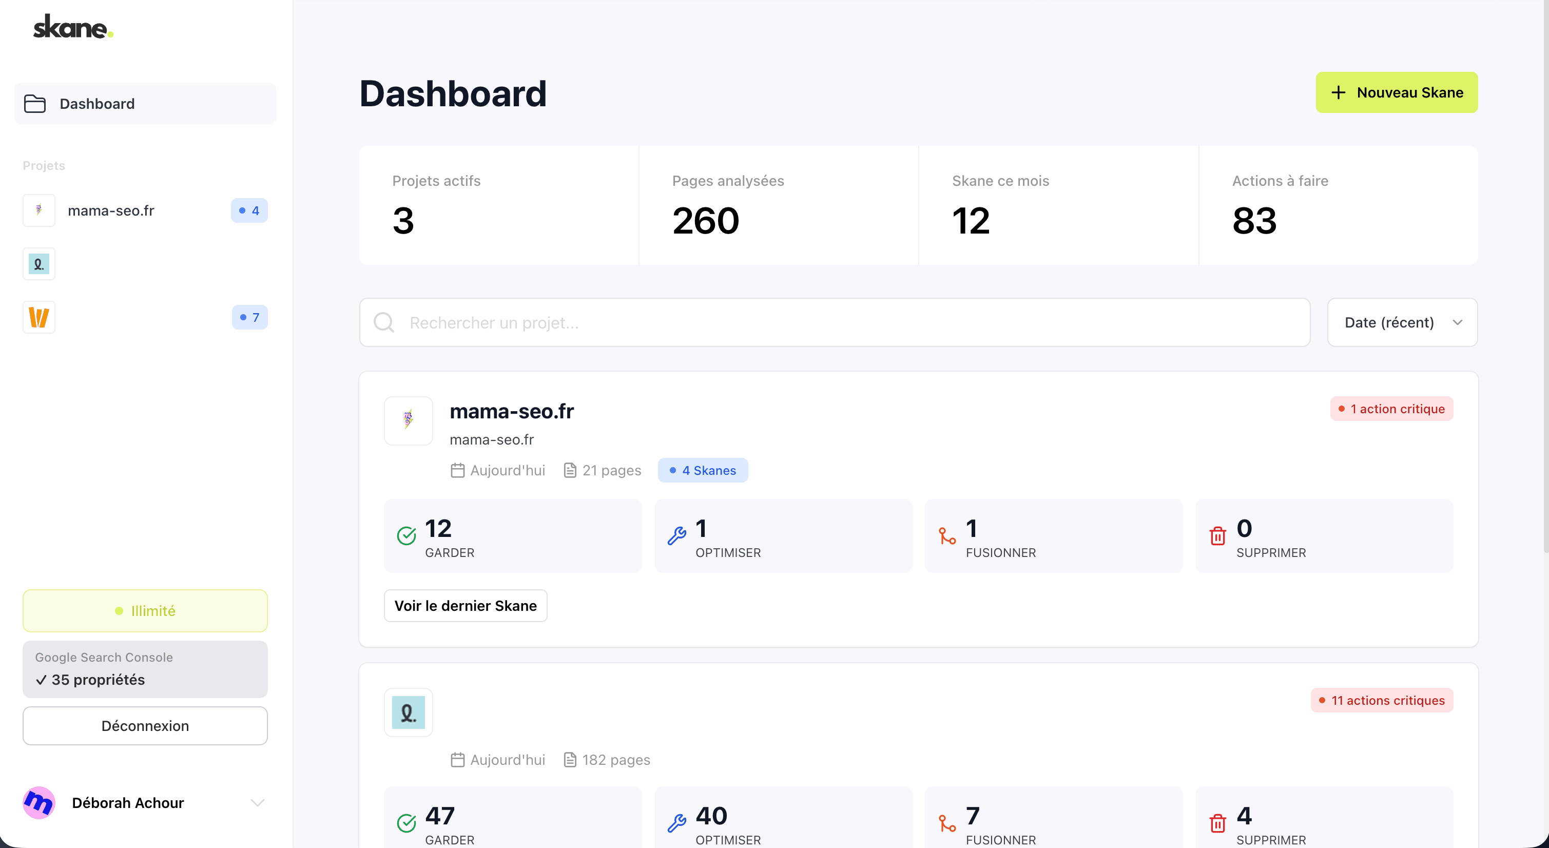Click the Nouveau Skane button
This screenshot has width=1549, height=848.
coord(1396,92)
